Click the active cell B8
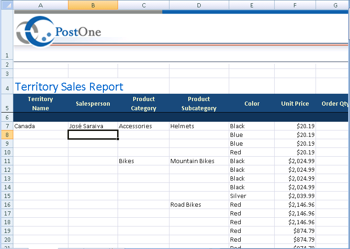Image resolution: width=350 pixels, height=249 pixels. [93, 135]
